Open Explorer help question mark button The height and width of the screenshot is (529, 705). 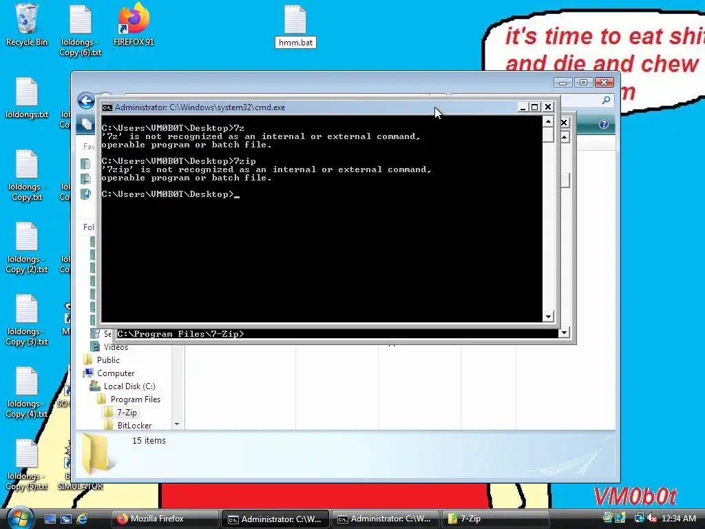(603, 124)
